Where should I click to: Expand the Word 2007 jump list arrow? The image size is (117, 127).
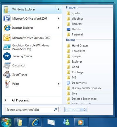coord(59,18)
